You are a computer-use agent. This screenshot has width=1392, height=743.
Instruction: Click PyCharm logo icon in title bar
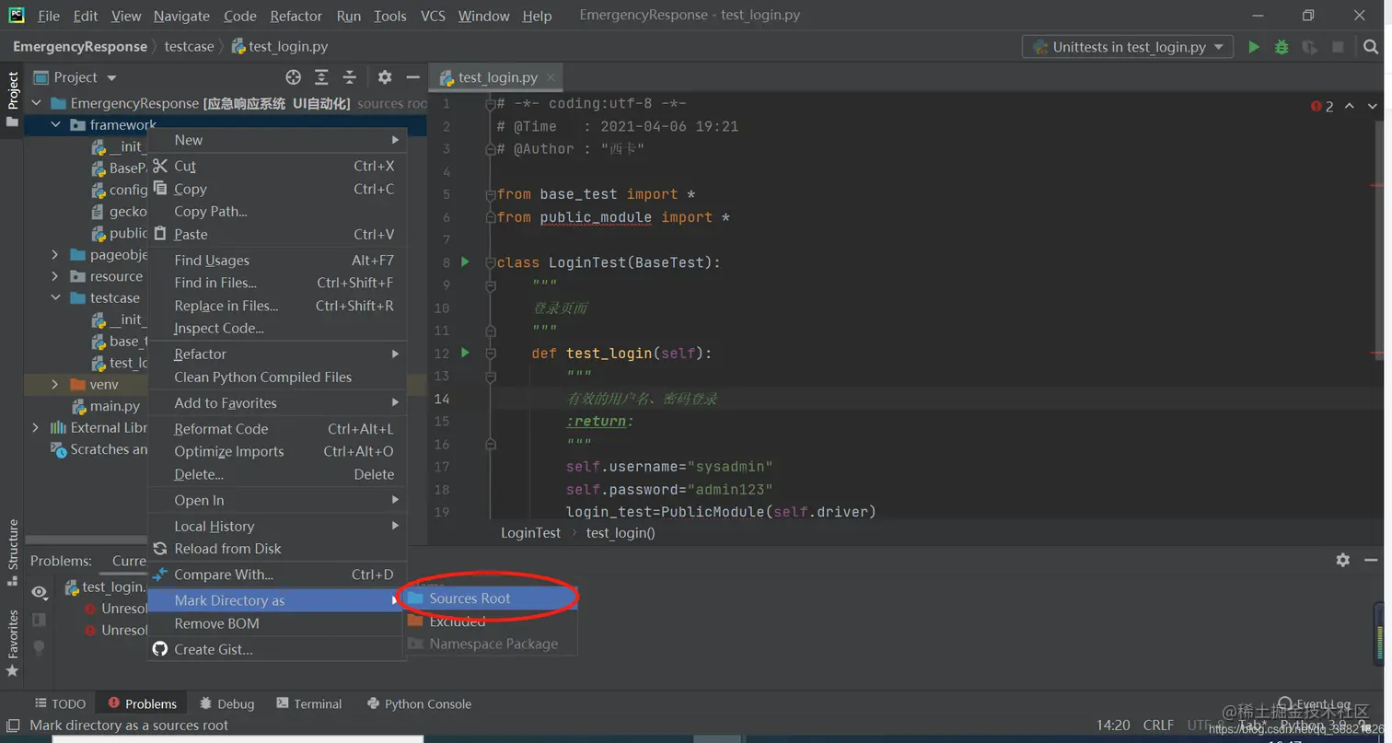pos(16,15)
